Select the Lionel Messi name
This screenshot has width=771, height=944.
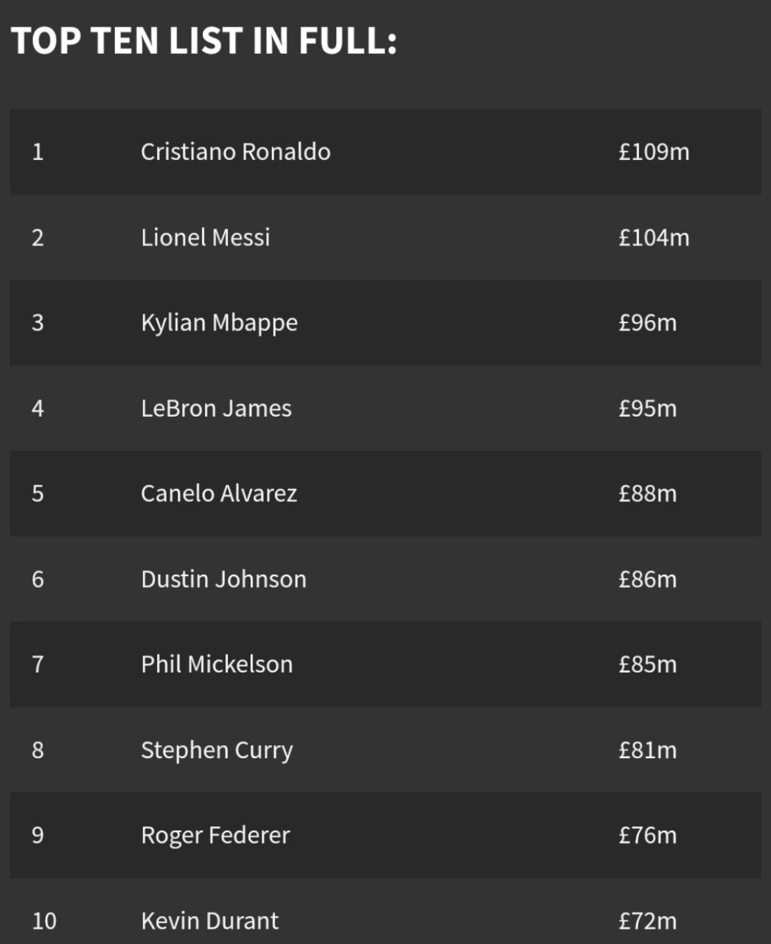pyautogui.click(x=206, y=237)
